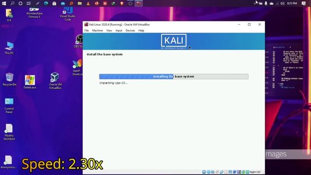The height and width of the screenshot is (175, 311).
Task: Click the Right Ctrl host key indicator
Action: click(255, 172)
